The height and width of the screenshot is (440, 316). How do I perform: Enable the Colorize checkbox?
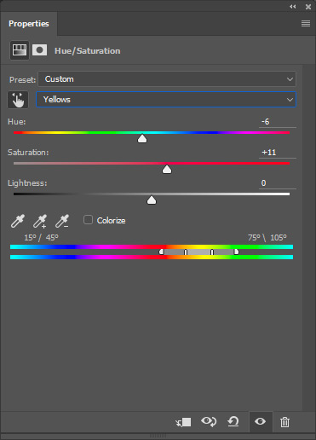(88, 220)
